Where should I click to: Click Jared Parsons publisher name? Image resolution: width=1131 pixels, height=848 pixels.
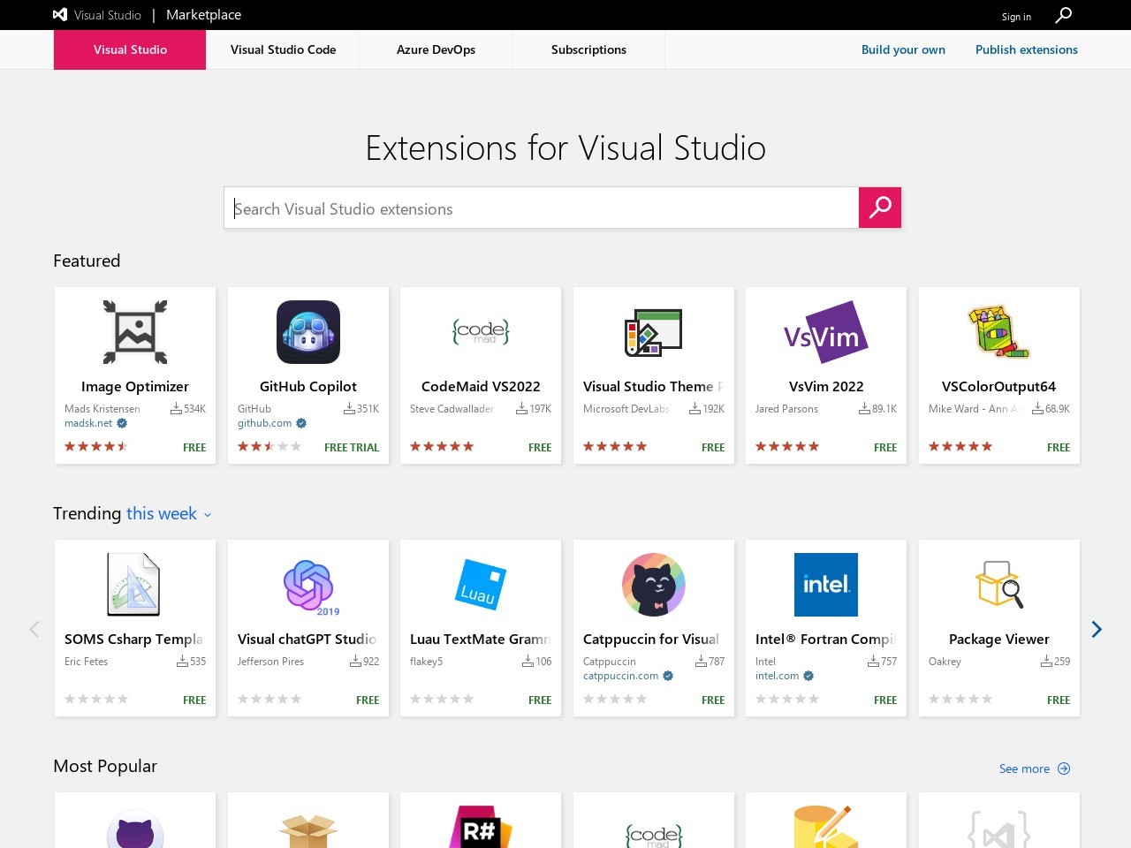click(786, 409)
